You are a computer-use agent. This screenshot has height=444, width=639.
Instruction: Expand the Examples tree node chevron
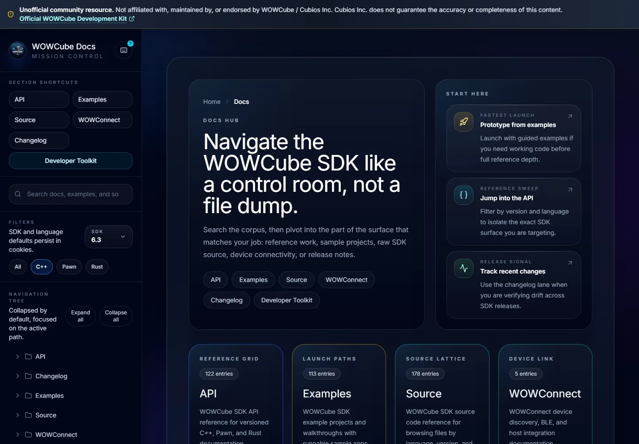click(18, 396)
